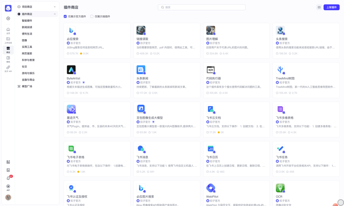Click the plus create icon in sidebar
Image resolution: width=344 pixels, height=206 pixels.
[8, 18]
